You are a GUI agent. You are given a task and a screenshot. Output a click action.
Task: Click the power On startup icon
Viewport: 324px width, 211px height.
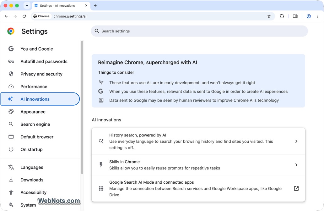coord(11,149)
